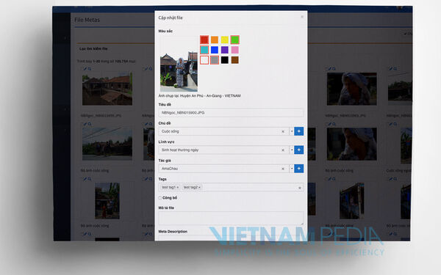Choose the brown color swatch
Screen dimensions: 441x275
[x=235, y=60]
